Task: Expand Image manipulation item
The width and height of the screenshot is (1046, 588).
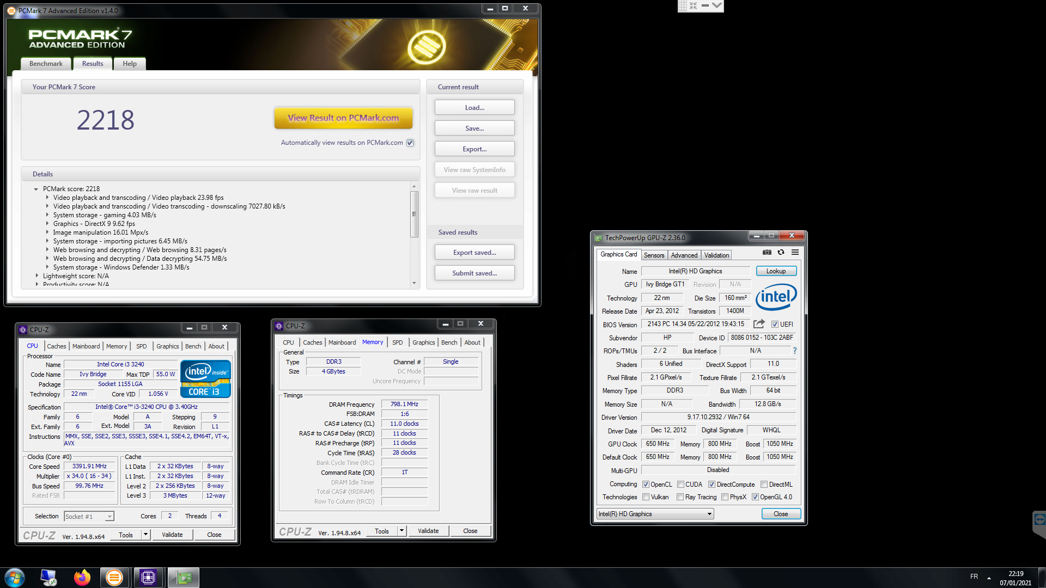Action: pos(47,232)
